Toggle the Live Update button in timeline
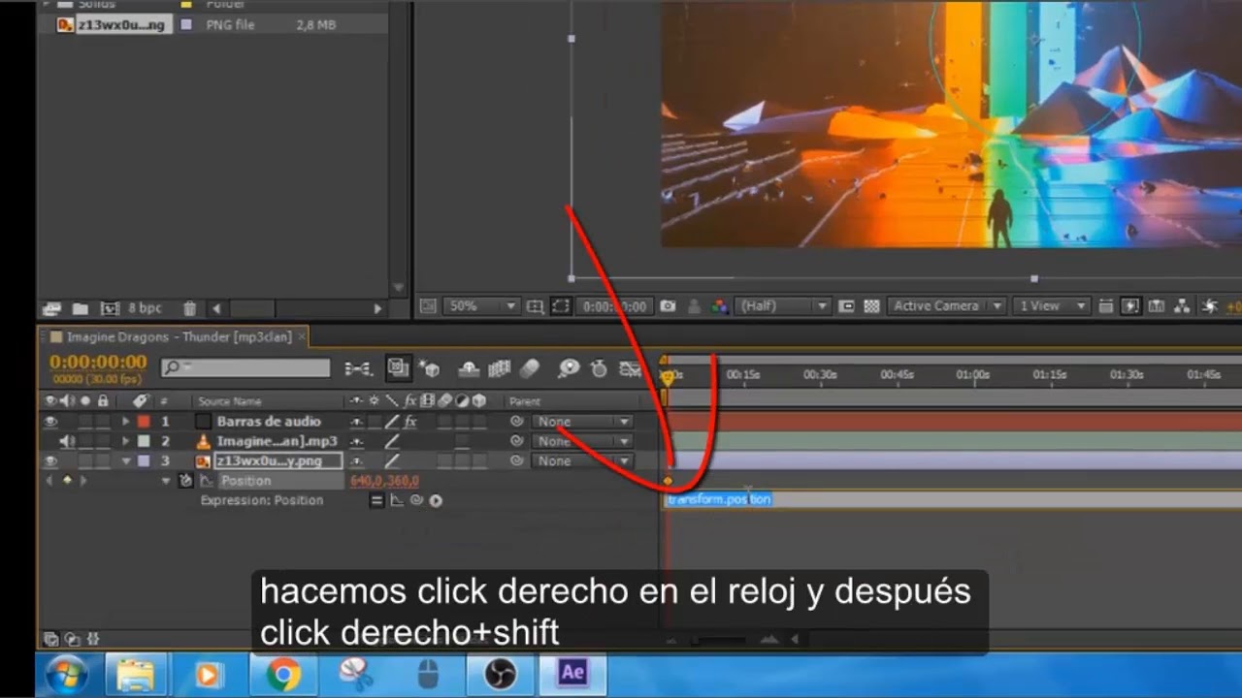Screen dimensions: 1242x698 [398, 368]
